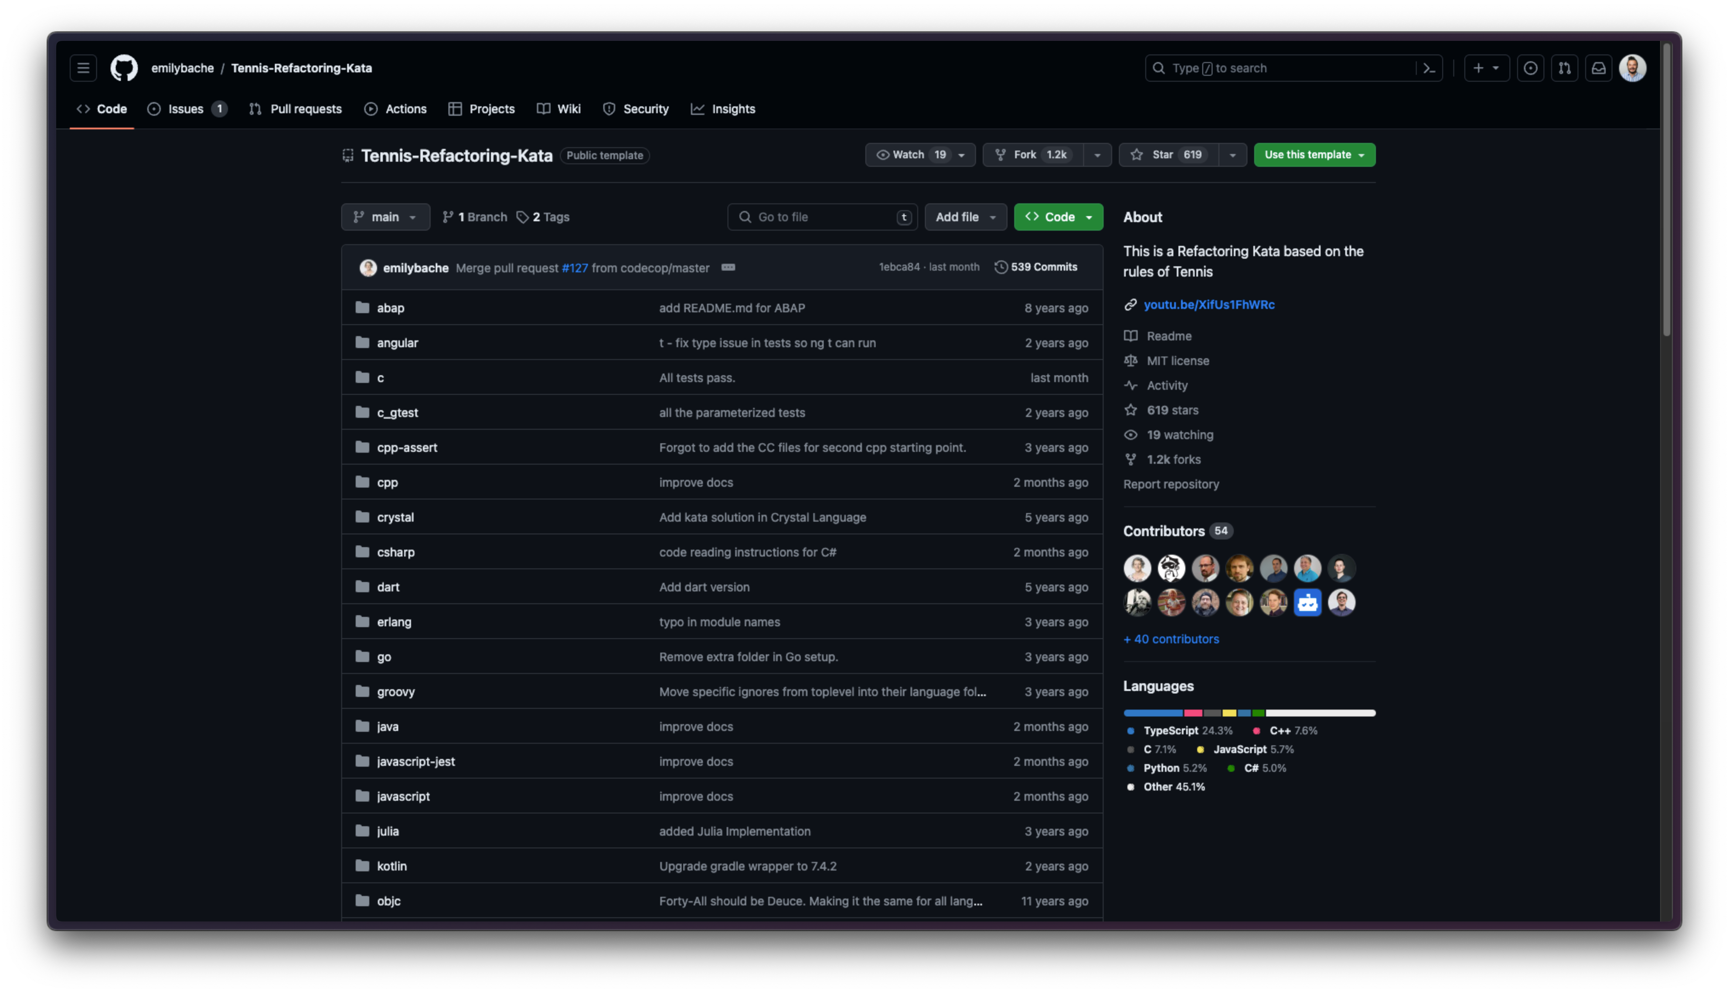Image resolution: width=1729 pixels, height=993 pixels.
Task: Open the pull requests icon in the header
Action: (x=1564, y=68)
